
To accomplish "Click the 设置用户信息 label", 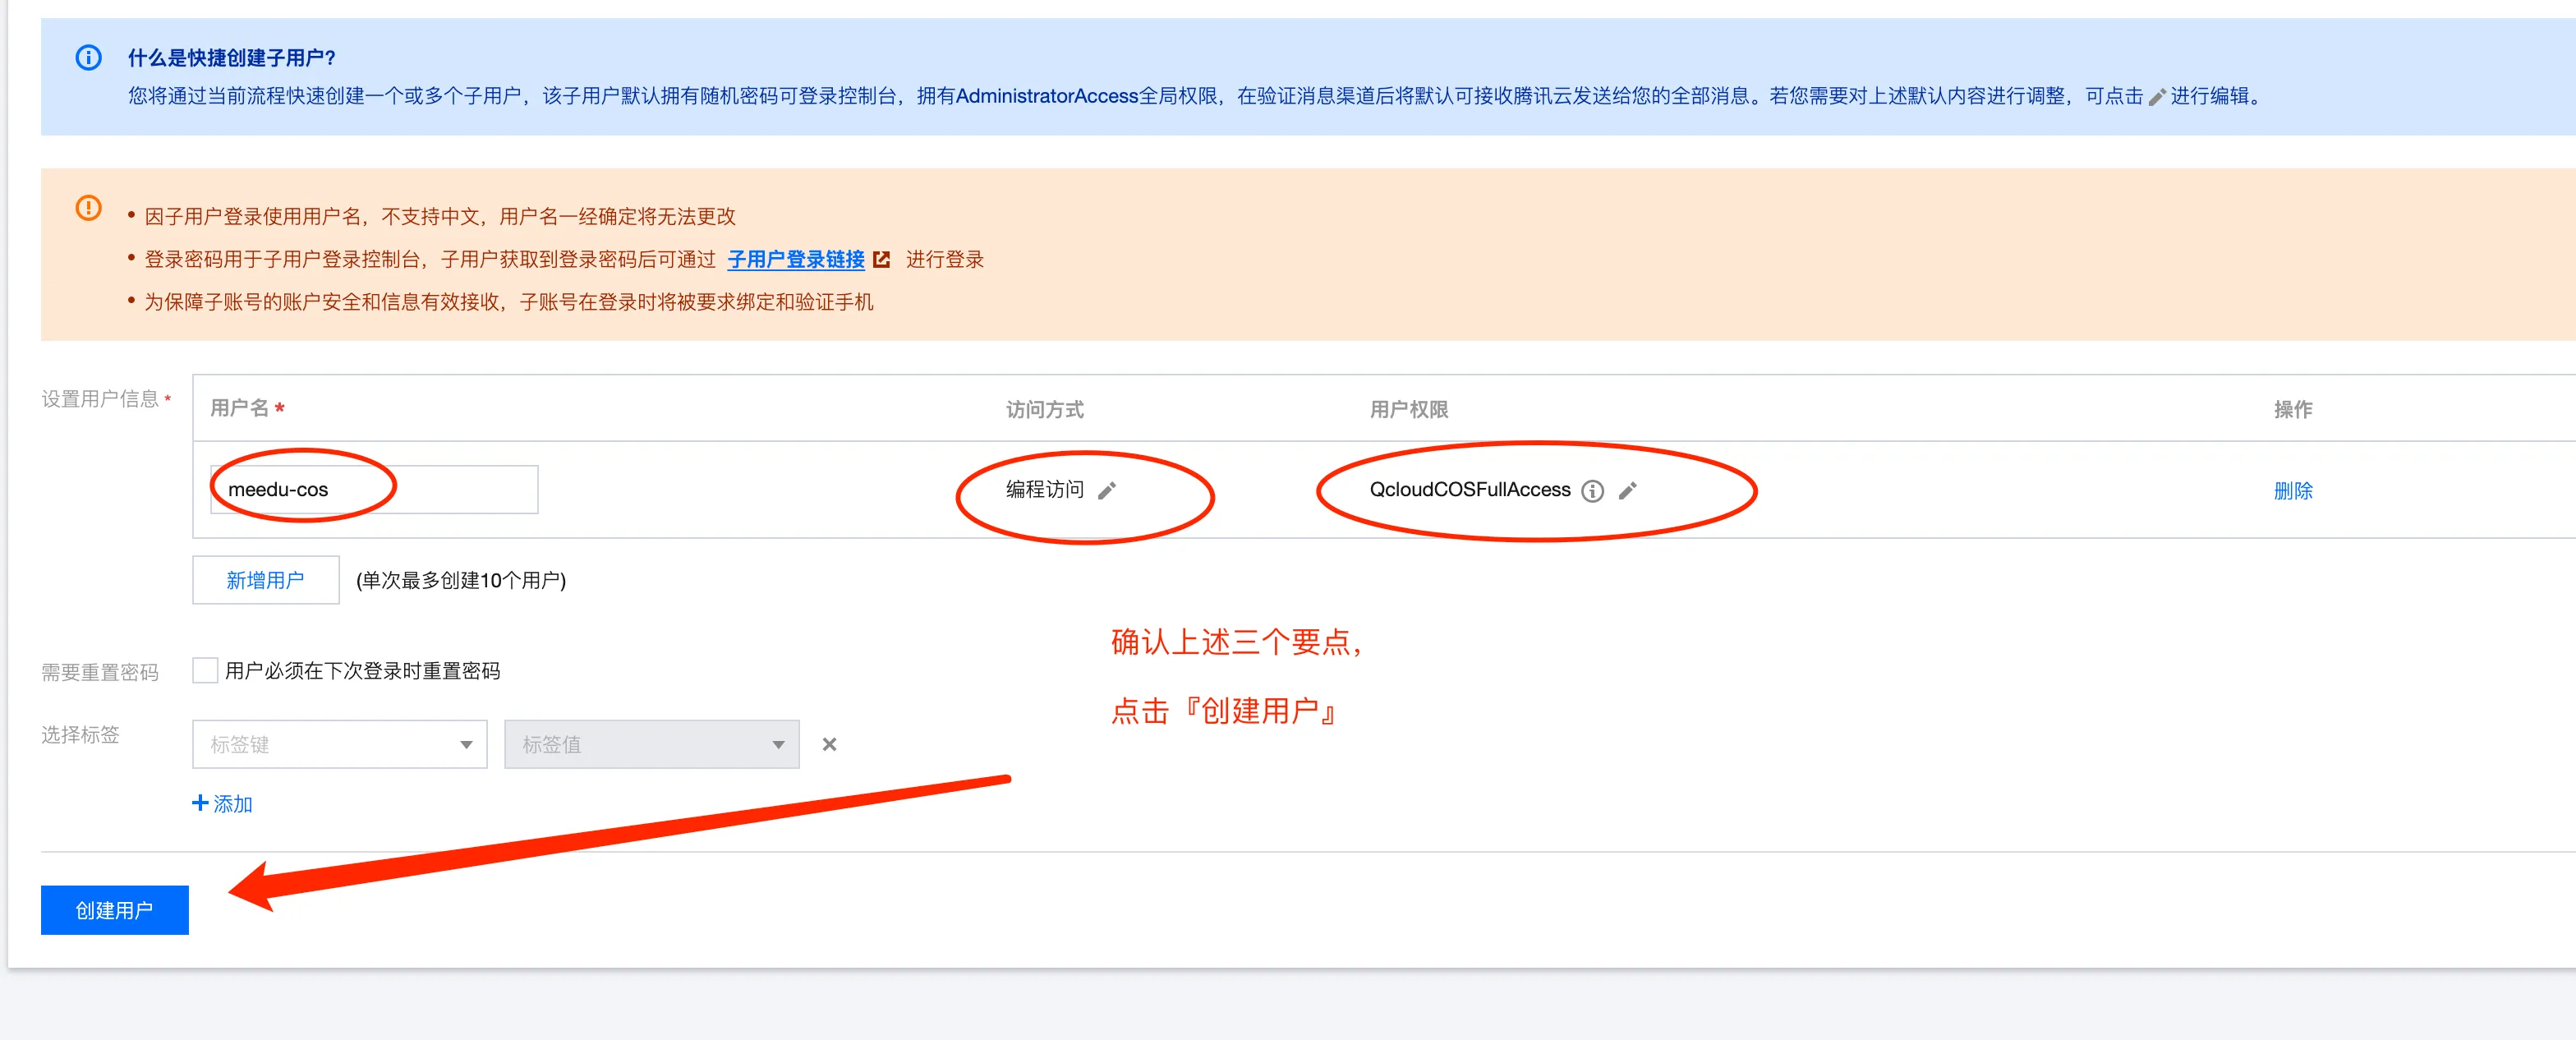I will point(100,399).
